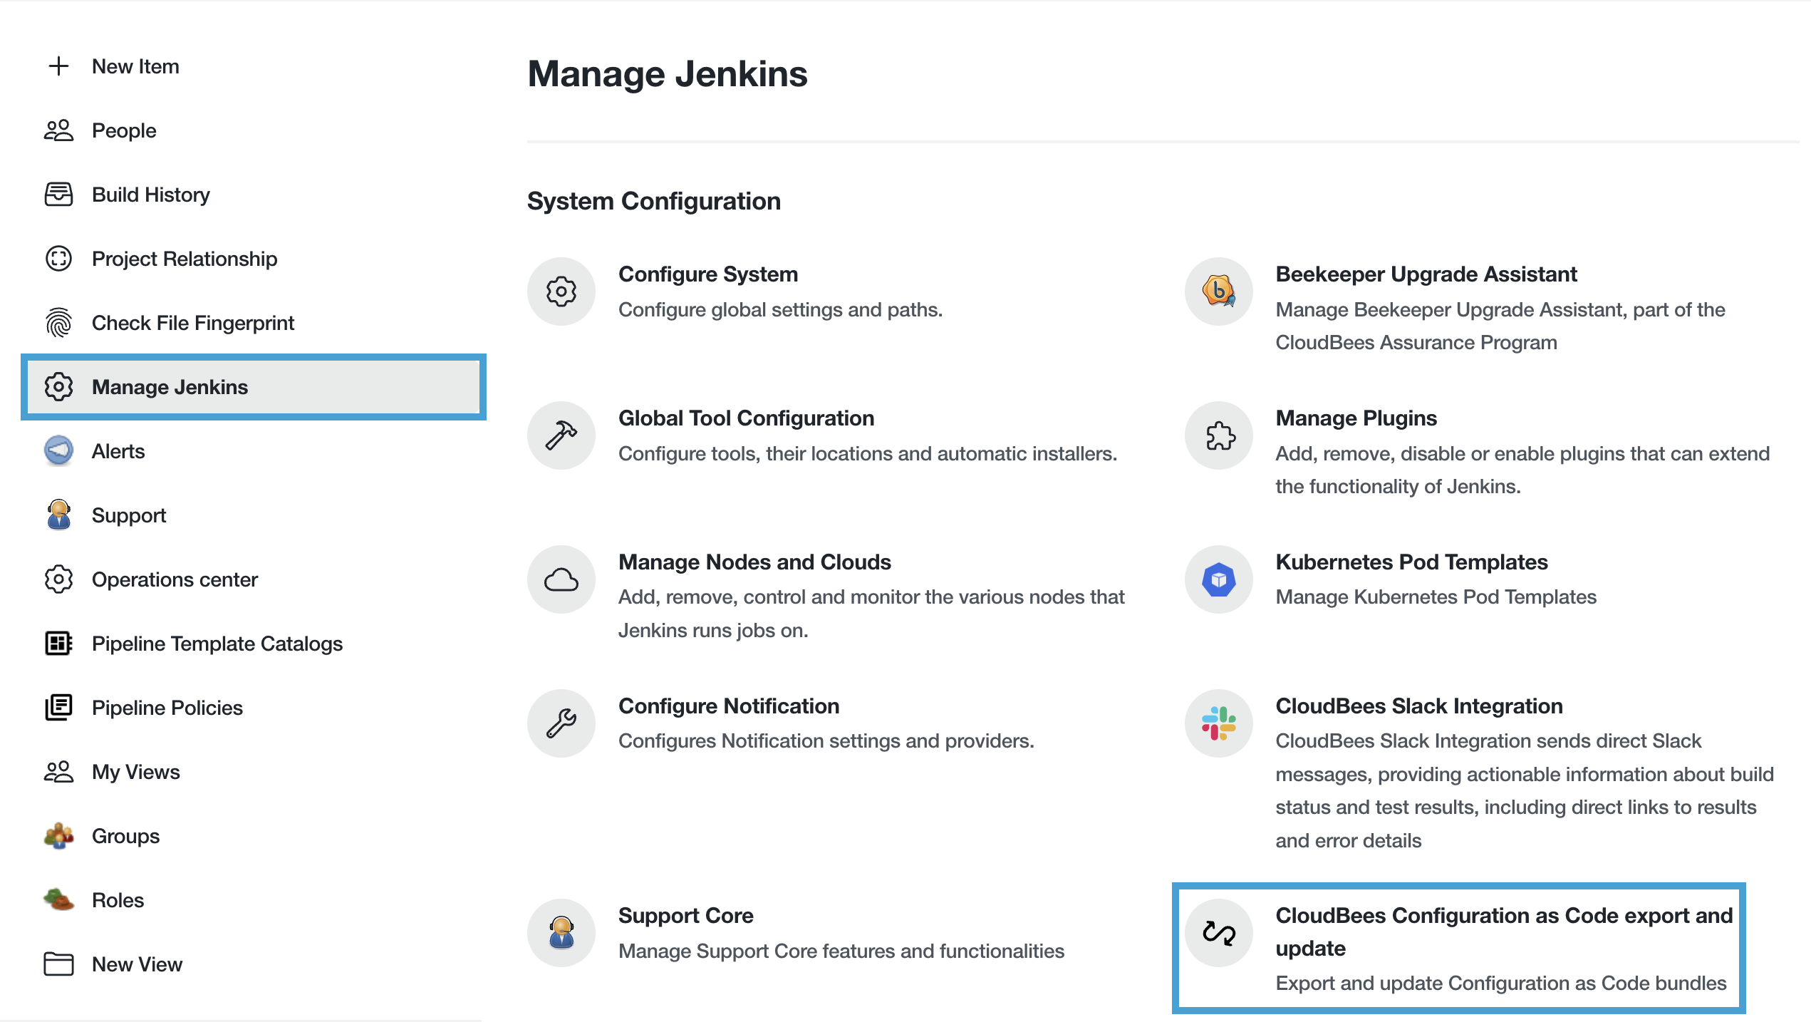Select the Alerts sidebar icon

click(x=58, y=450)
